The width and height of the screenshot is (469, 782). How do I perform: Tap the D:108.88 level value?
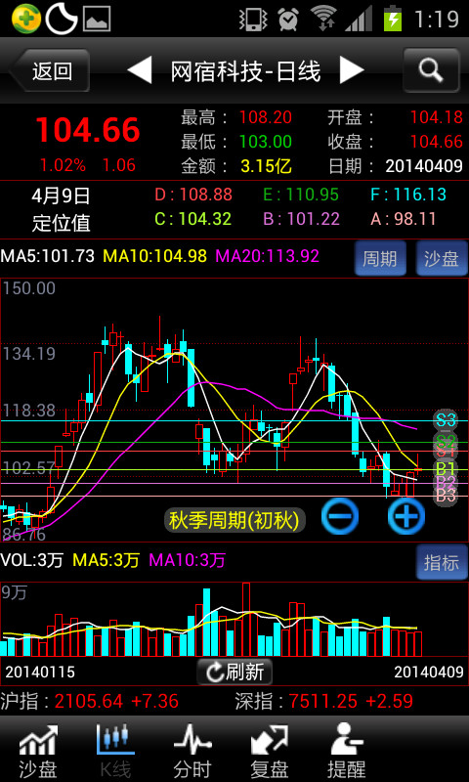193,195
